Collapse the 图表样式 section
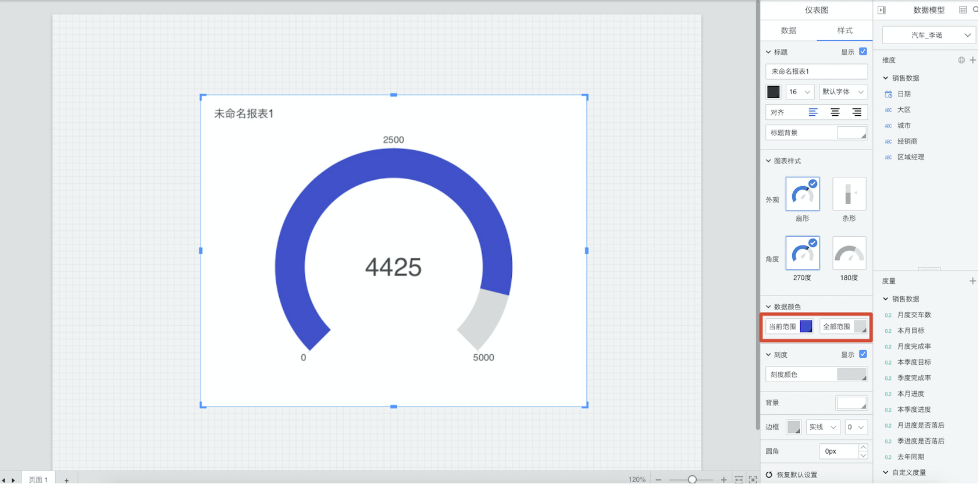980x484 pixels. coord(768,161)
